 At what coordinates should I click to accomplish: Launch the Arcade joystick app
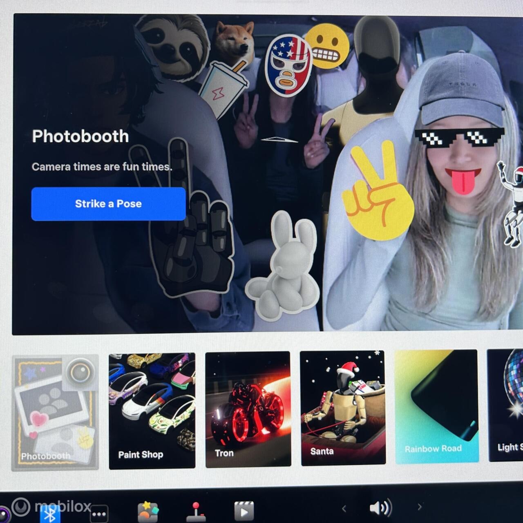point(196,512)
